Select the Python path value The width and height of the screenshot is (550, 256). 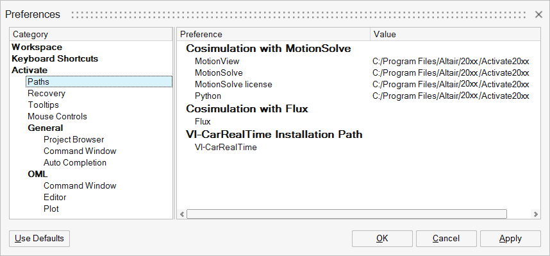click(451, 96)
